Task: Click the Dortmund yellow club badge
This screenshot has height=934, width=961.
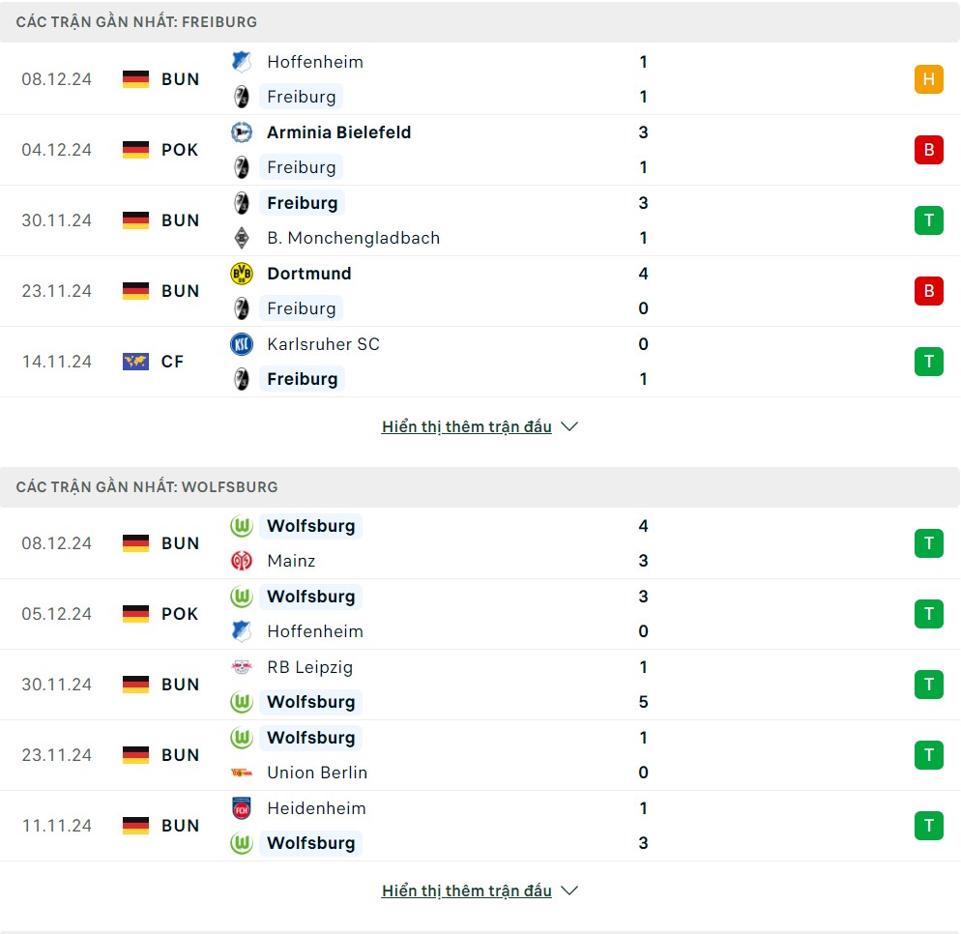Action: pos(241,274)
